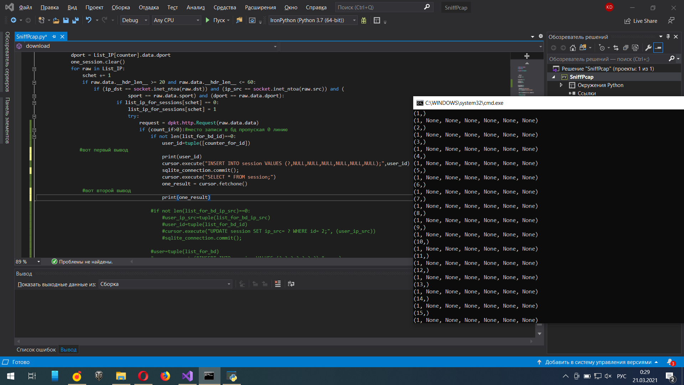
Task: Open the Any CPU platform dropdown
Action: [x=176, y=20]
